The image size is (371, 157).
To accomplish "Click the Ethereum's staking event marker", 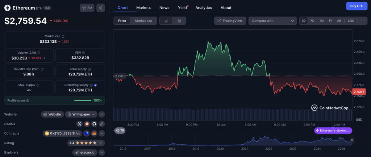I will 333,131.
